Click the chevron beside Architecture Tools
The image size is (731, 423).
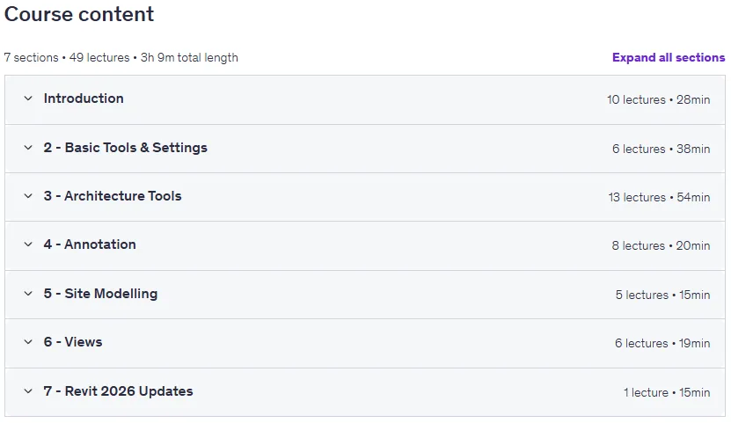coord(28,196)
